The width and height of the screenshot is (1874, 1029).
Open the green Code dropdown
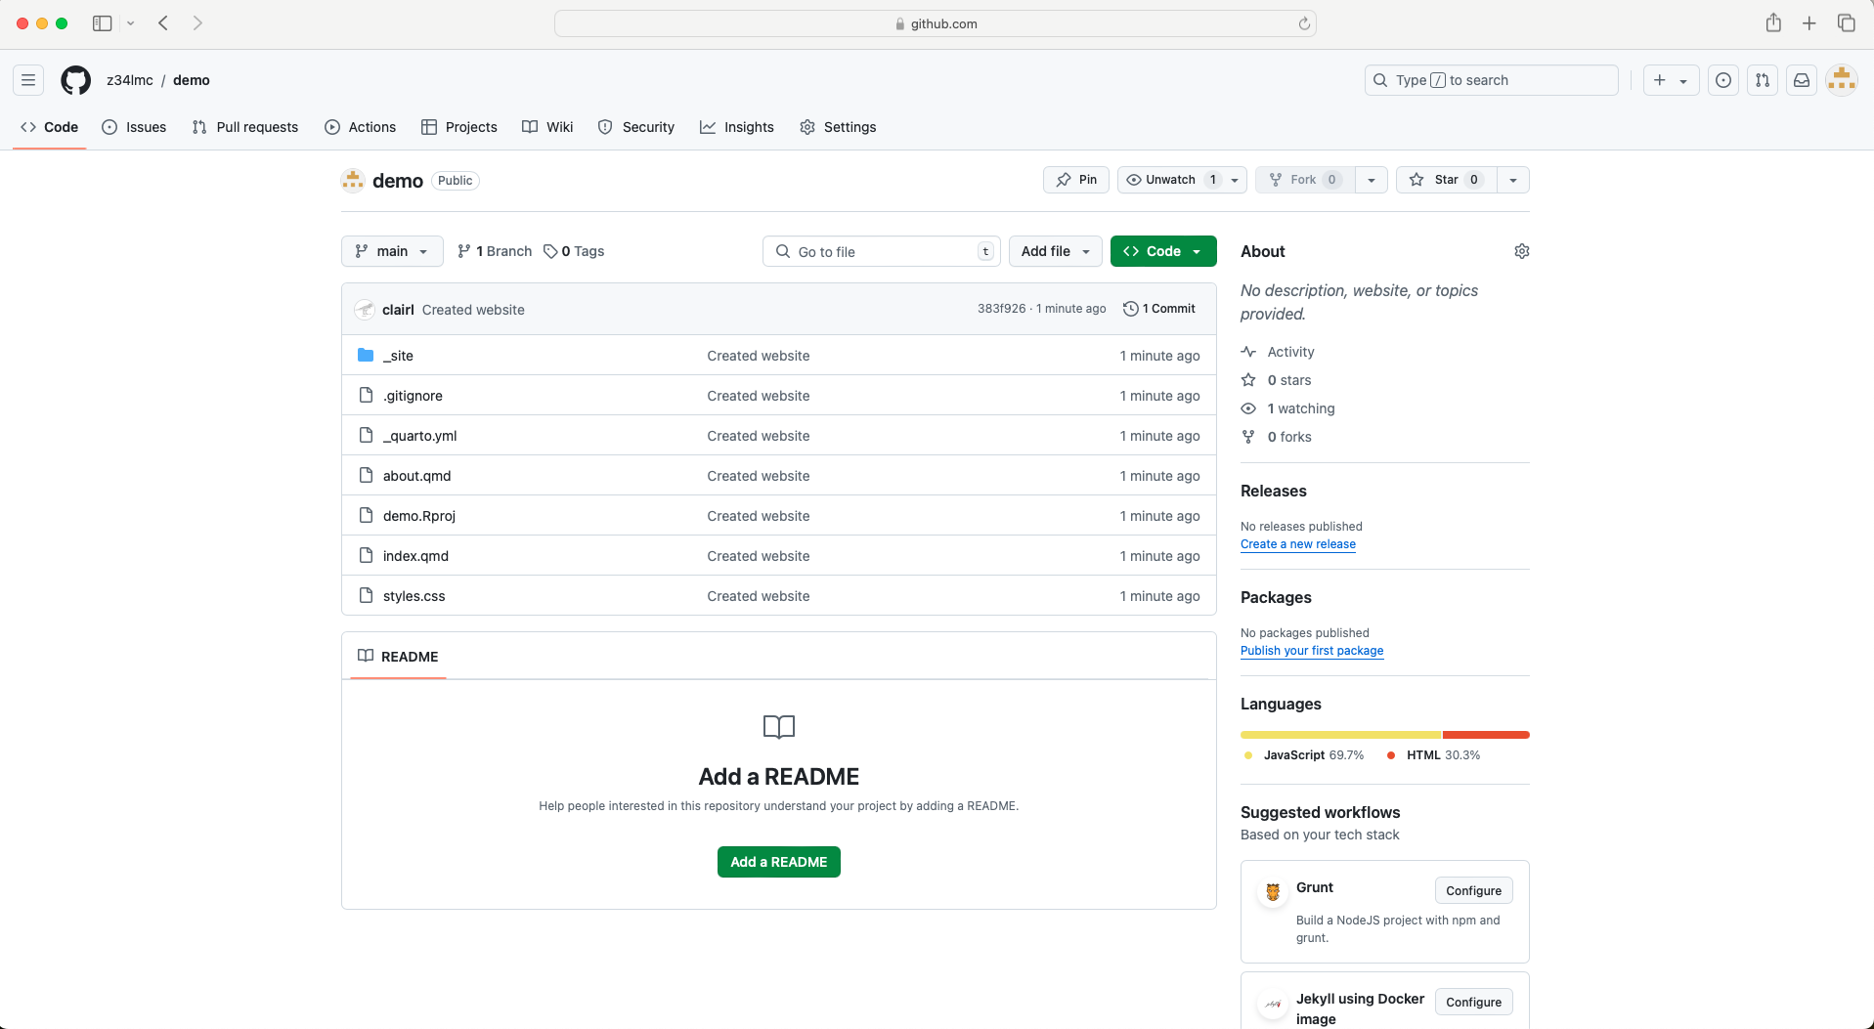(1163, 251)
